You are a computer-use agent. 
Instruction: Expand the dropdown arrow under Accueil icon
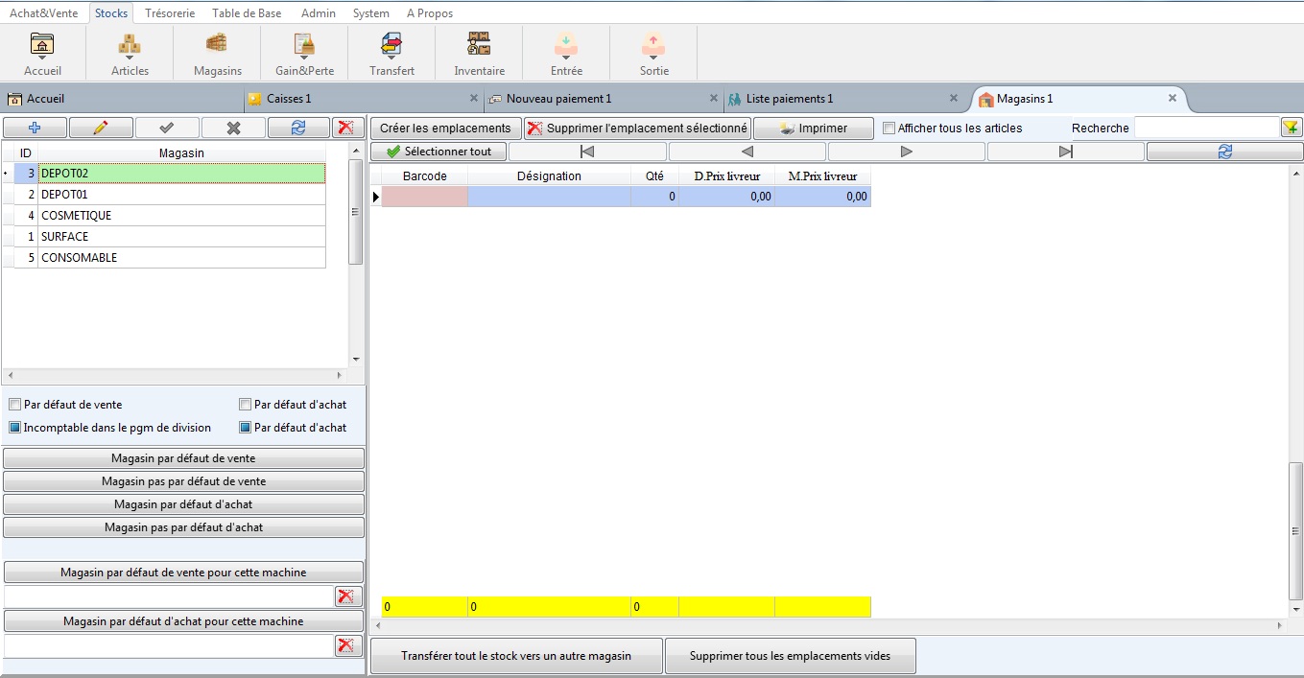(42, 58)
